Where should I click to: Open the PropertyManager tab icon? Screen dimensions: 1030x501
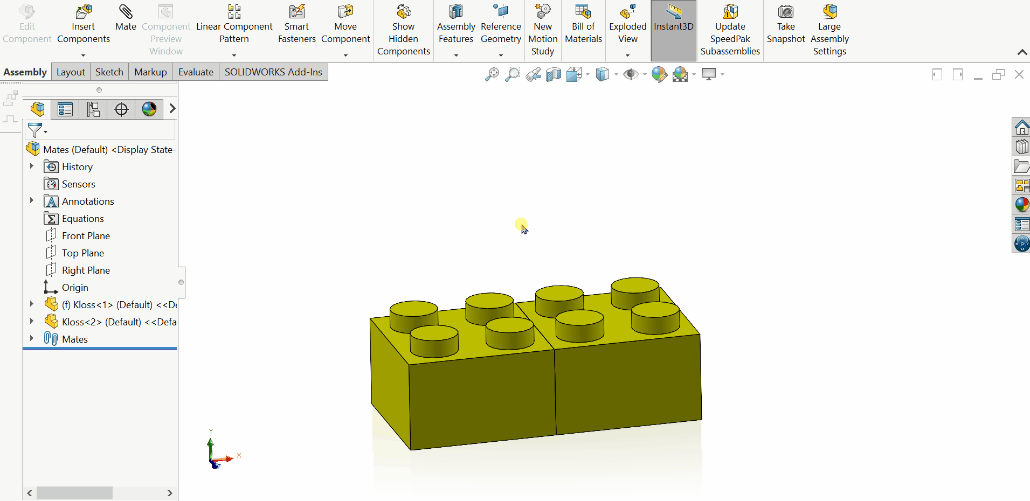click(65, 109)
